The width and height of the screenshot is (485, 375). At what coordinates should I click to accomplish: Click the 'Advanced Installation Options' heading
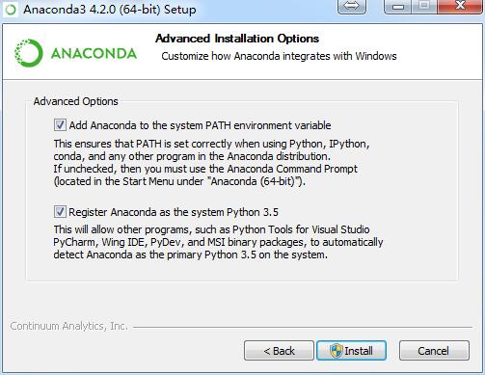[237, 39]
